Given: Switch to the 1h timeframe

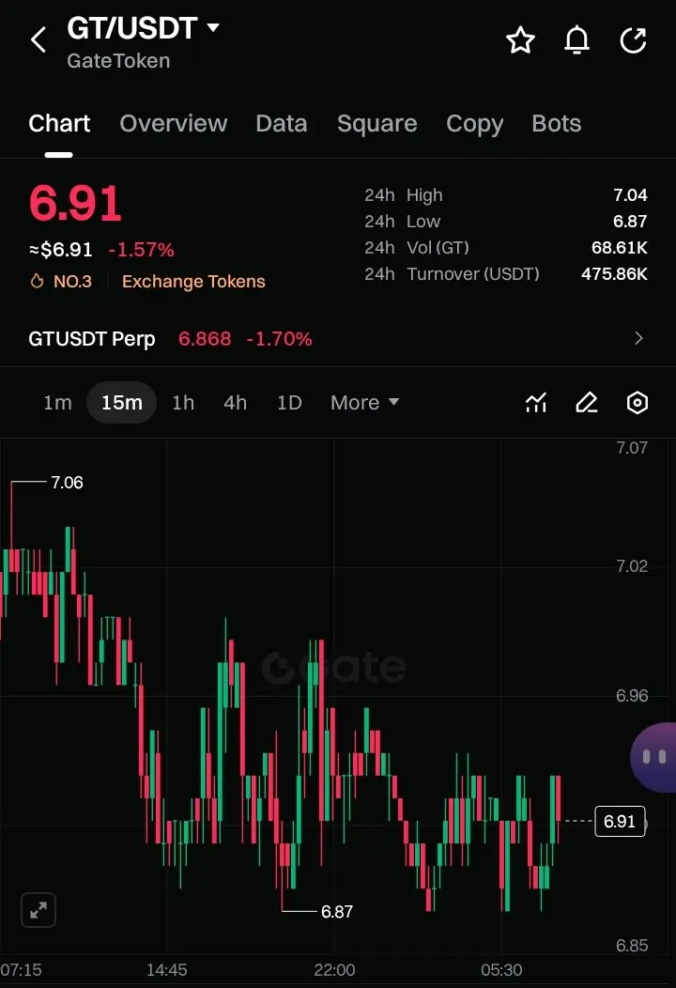Looking at the screenshot, I should click(183, 402).
